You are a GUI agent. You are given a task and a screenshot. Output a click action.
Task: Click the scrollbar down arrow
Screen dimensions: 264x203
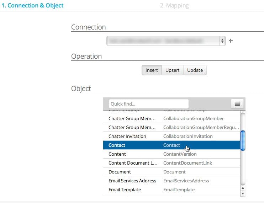pos(243,194)
